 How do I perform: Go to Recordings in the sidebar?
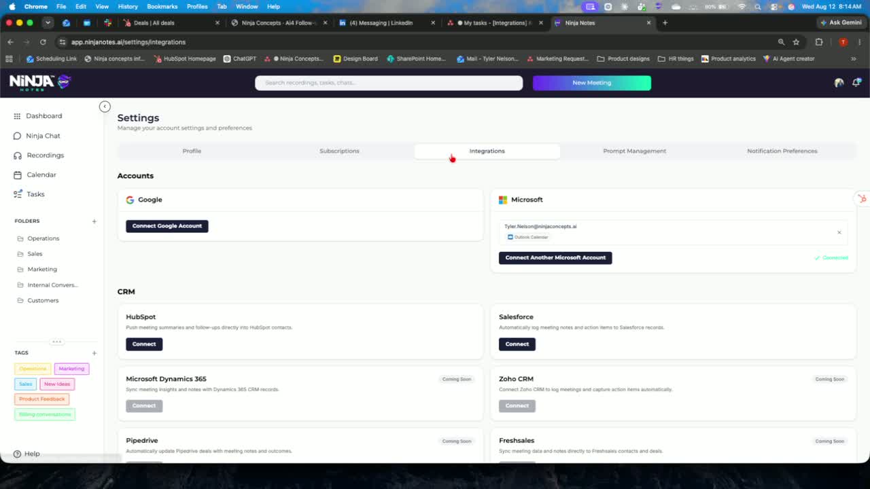click(x=45, y=156)
